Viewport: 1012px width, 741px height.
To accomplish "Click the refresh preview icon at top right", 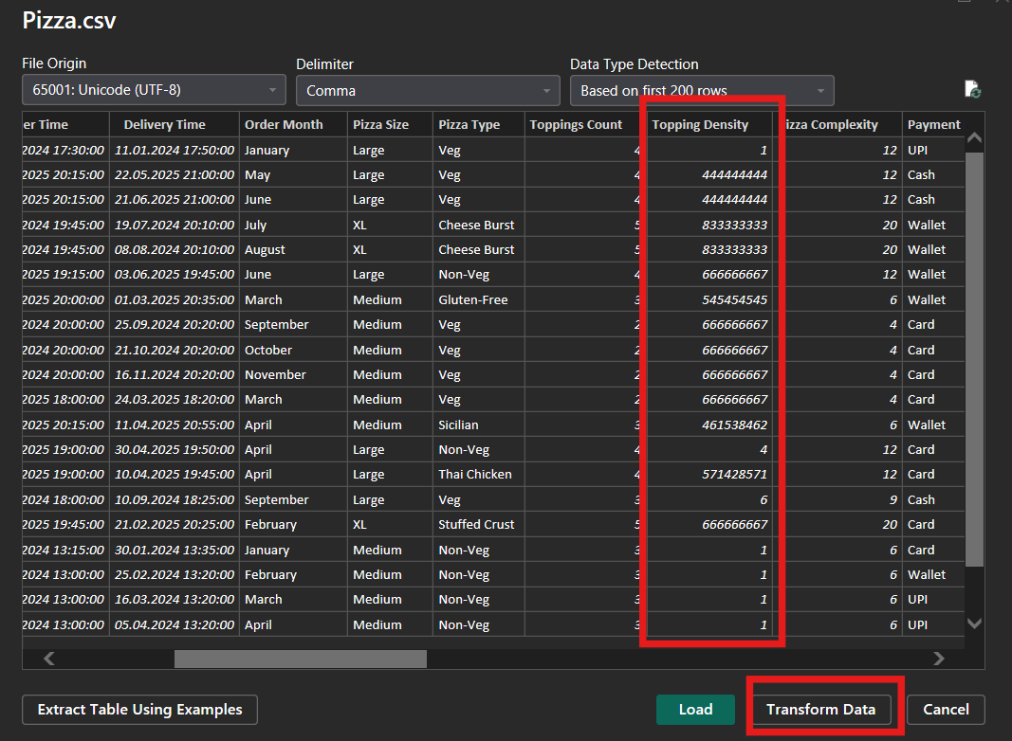I will [x=972, y=90].
